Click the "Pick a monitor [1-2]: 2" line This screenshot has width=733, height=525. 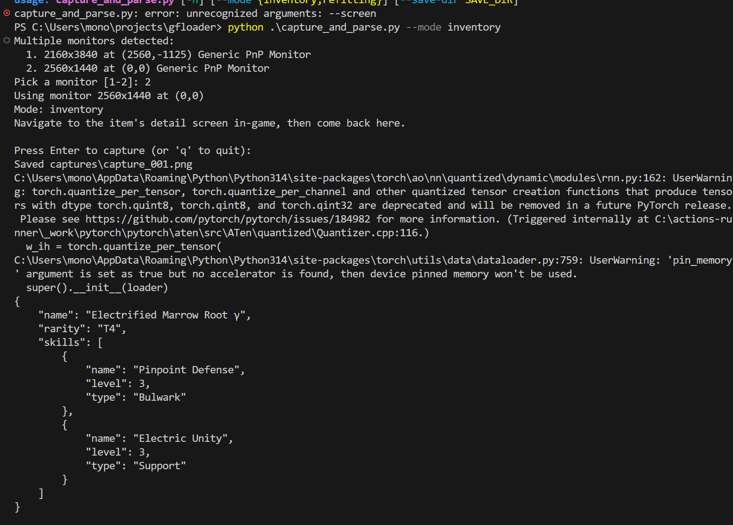coord(82,82)
